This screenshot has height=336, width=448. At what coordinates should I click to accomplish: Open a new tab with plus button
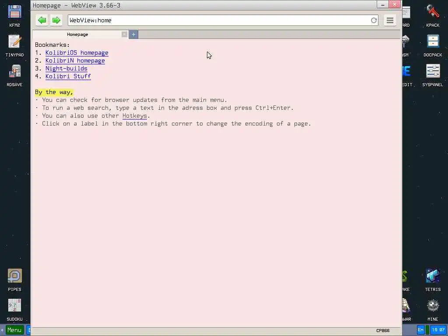click(133, 35)
